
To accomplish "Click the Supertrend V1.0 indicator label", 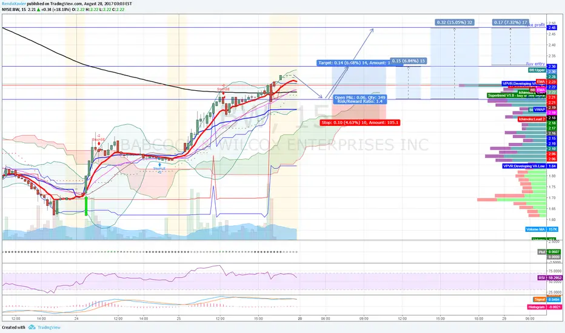I will pos(517,96).
